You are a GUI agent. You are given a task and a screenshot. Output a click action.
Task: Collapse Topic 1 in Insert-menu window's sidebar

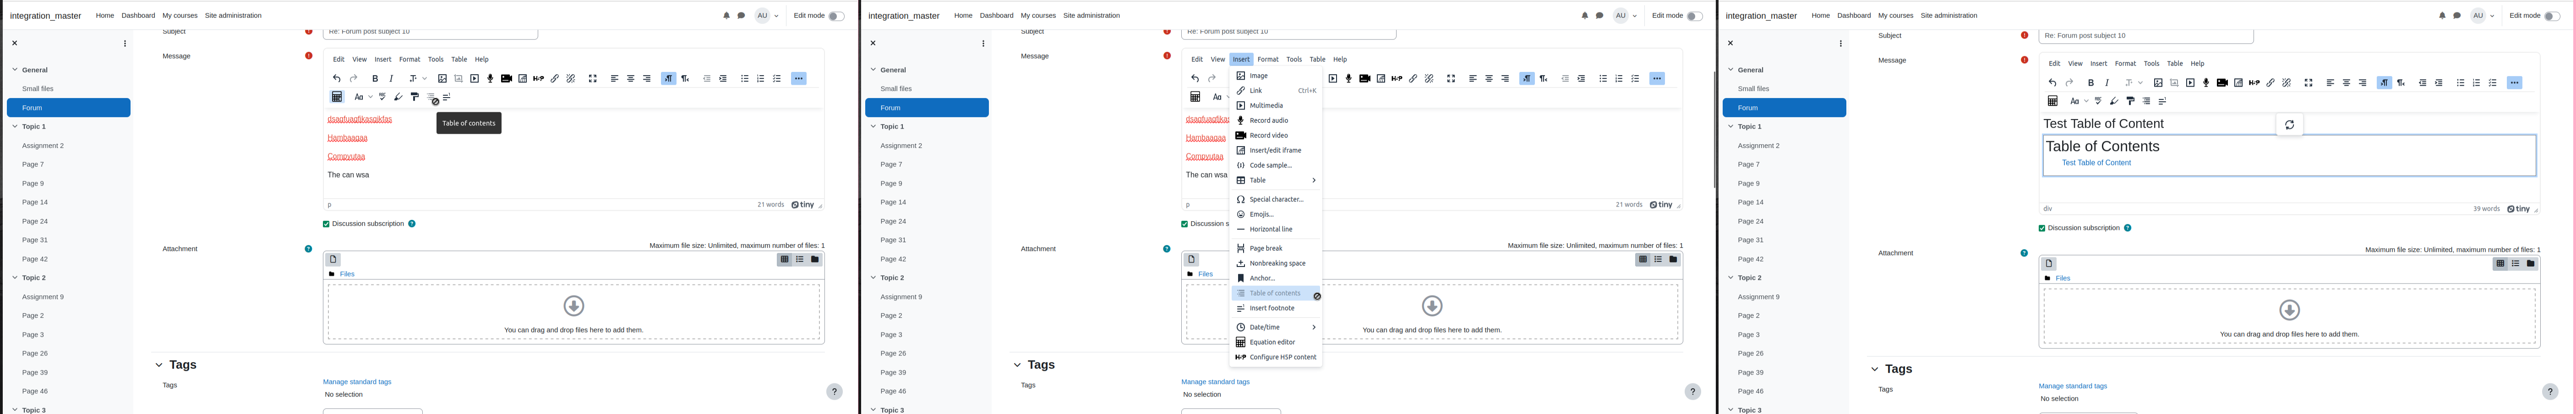tap(873, 127)
